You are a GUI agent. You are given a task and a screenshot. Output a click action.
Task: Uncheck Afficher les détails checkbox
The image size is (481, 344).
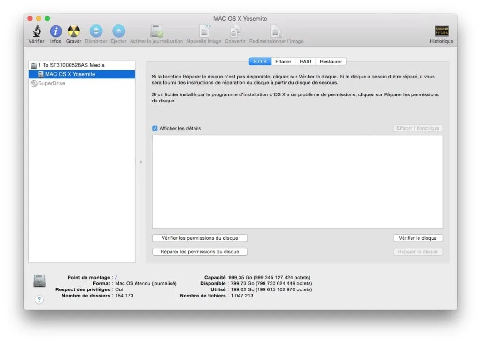coord(155,128)
